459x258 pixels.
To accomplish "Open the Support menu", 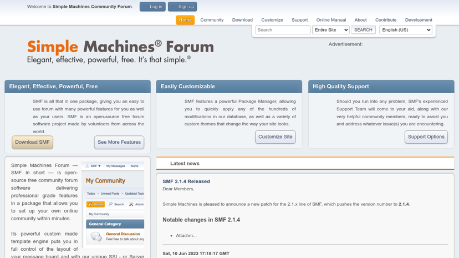I will (x=299, y=20).
